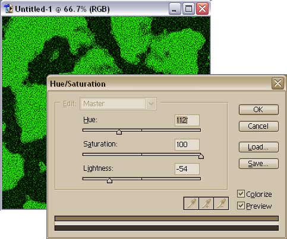Click the Saturation slider handle
The height and width of the screenshot is (239, 287).
201,156
